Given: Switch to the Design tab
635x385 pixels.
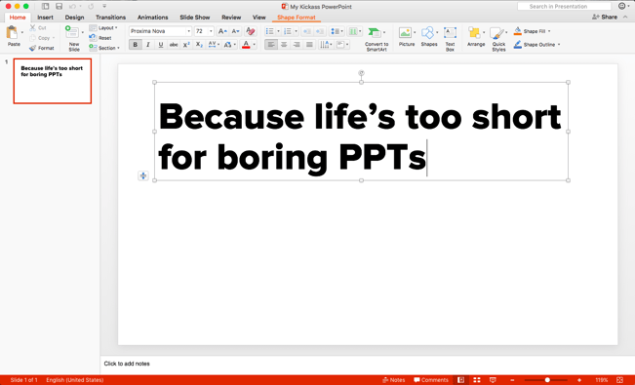Looking at the screenshot, I should [74, 18].
